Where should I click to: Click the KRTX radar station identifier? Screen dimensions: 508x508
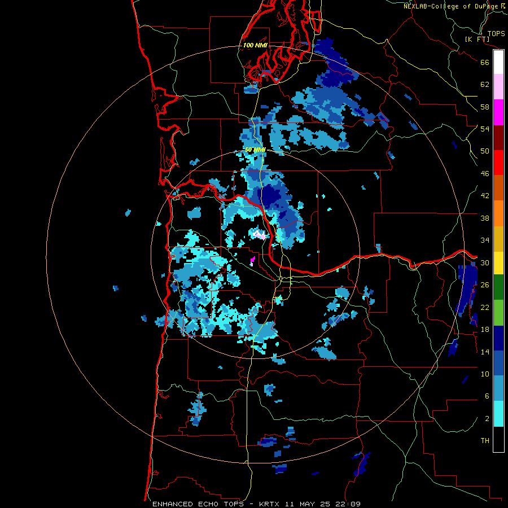coord(269,504)
